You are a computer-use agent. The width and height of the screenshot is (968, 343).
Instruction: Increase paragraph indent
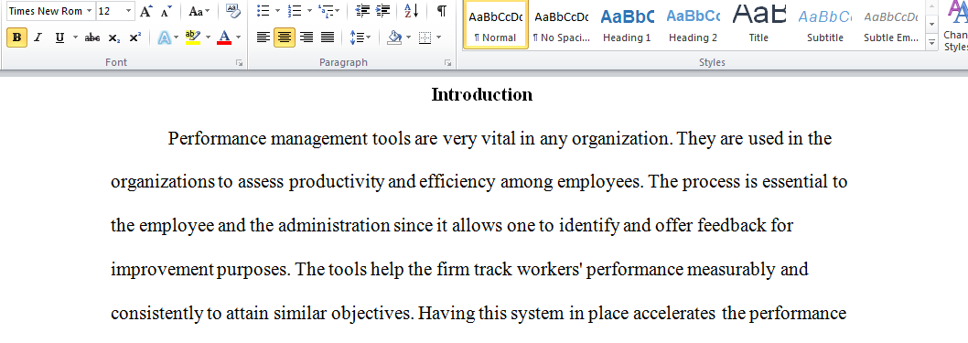382,11
